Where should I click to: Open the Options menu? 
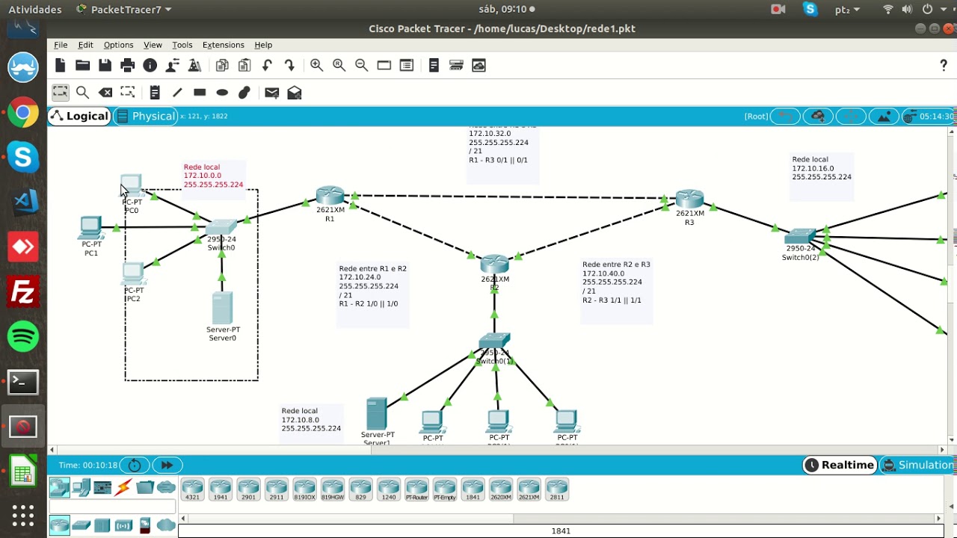118,45
